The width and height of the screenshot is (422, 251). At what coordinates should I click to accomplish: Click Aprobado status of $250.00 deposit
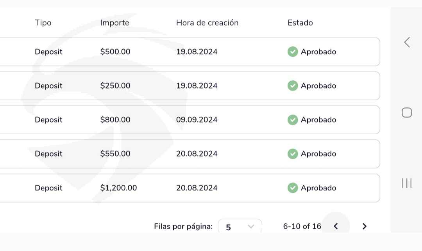pos(318,85)
